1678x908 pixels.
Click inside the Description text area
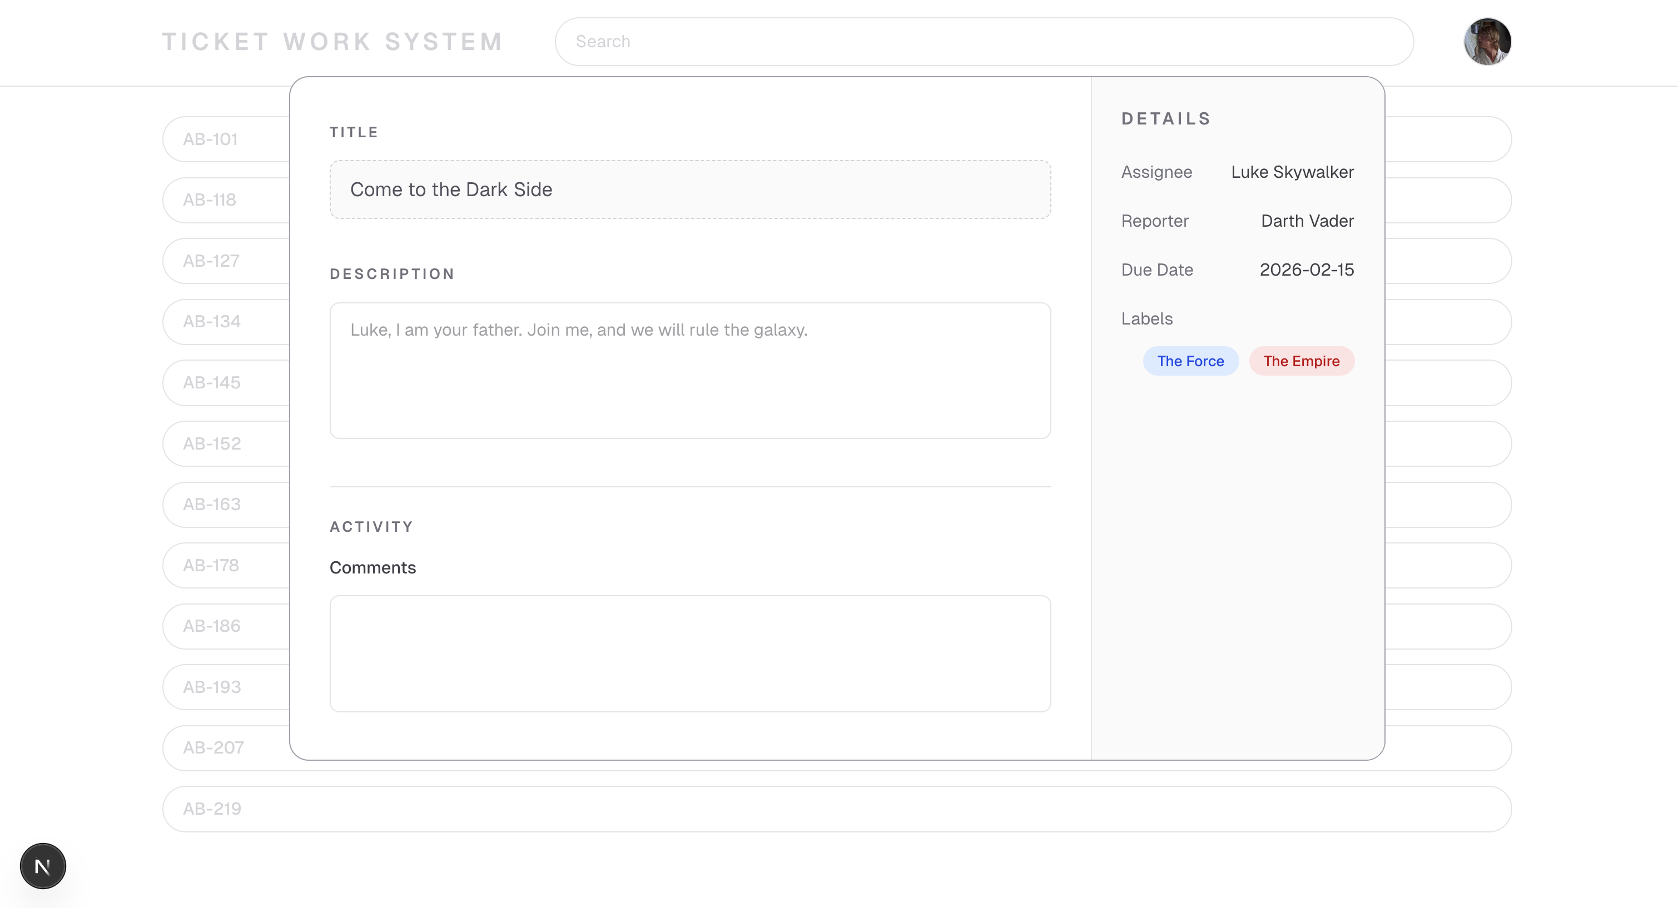[690, 371]
